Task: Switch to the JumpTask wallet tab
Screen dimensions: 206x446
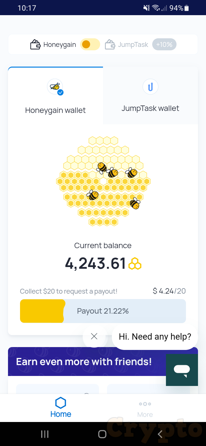Action: pos(150,108)
